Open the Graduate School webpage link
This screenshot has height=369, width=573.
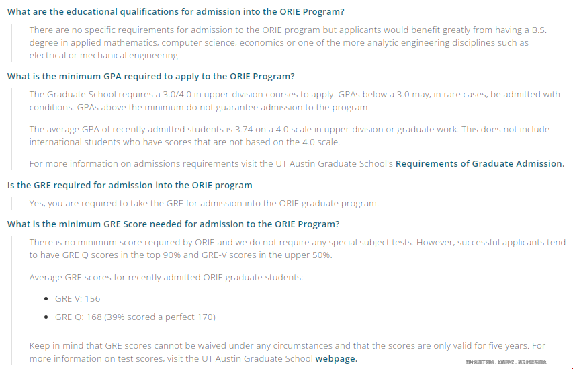pos(336,358)
